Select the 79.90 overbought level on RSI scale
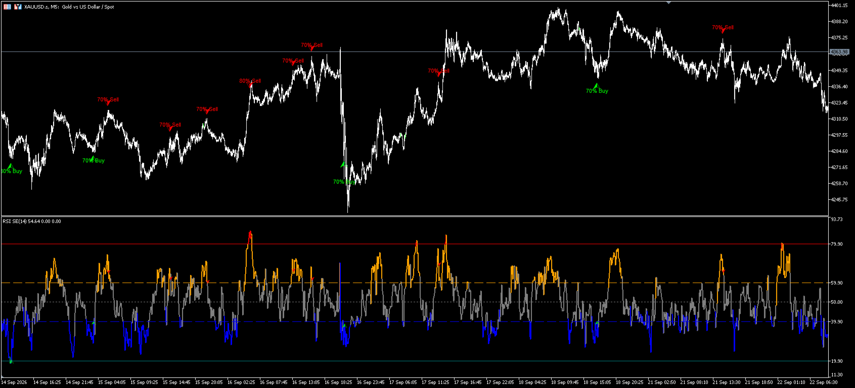The width and height of the screenshot is (855, 388). click(837, 244)
